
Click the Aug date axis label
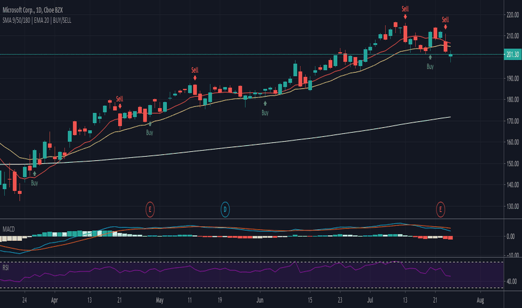(480, 300)
